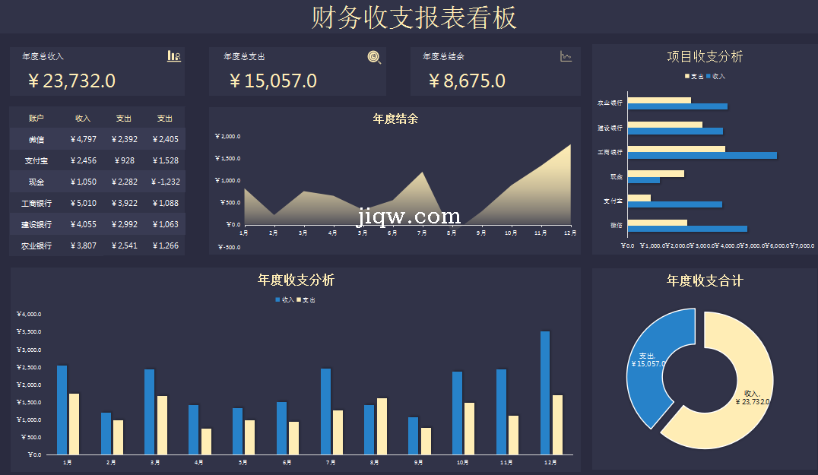Select the 年度结余 chart title

pos(395,119)
